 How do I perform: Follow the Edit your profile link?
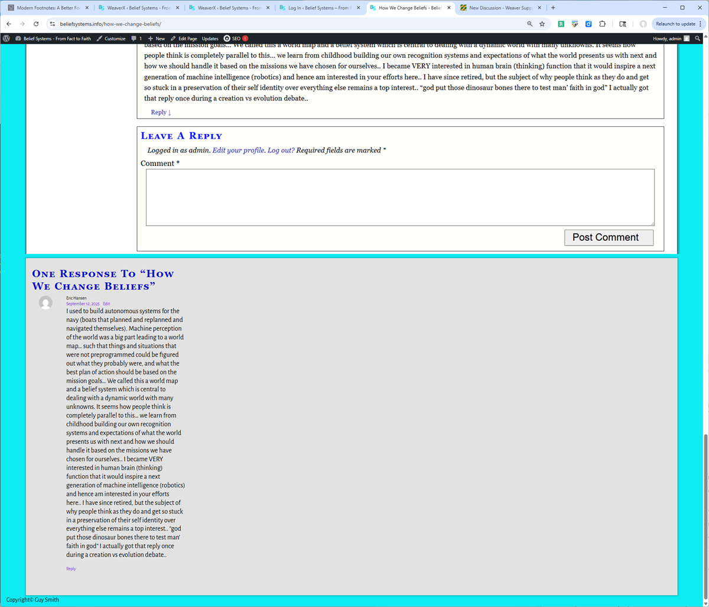click(239, 150)
